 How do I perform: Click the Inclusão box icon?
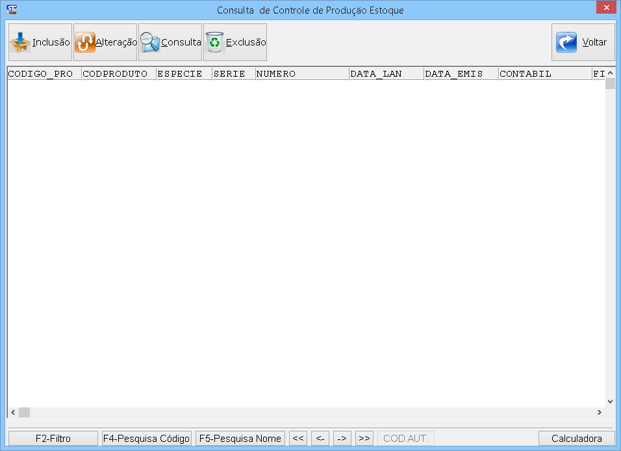point(21,42)
